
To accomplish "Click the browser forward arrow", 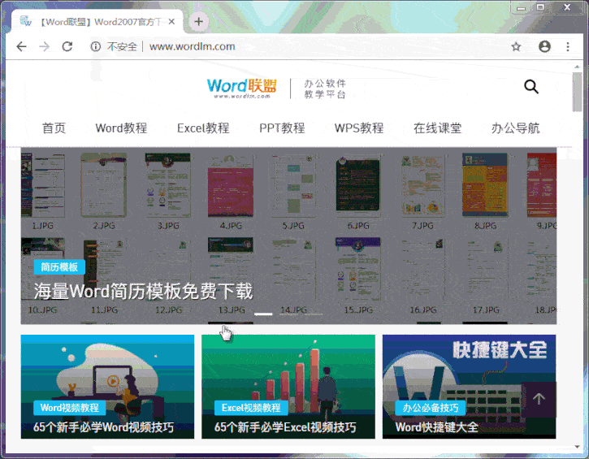I will [x=45, y=46].
